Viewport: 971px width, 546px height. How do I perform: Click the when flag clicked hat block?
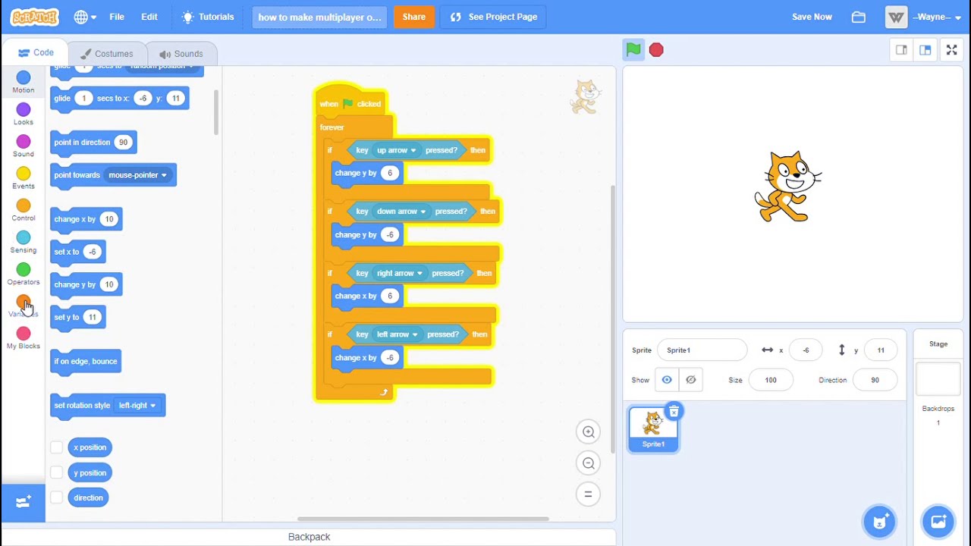click(350, 102)
